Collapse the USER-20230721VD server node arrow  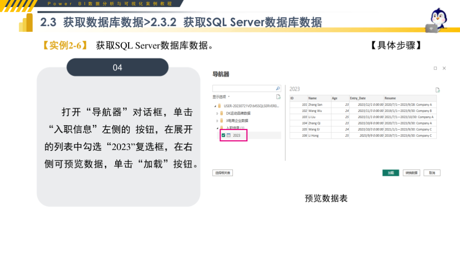(215, 106)
